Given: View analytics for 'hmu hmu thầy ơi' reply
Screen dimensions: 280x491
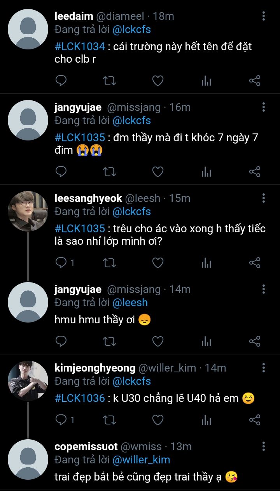Looking at the screenshot, I should pyautogui.click(x=206, y=342).
